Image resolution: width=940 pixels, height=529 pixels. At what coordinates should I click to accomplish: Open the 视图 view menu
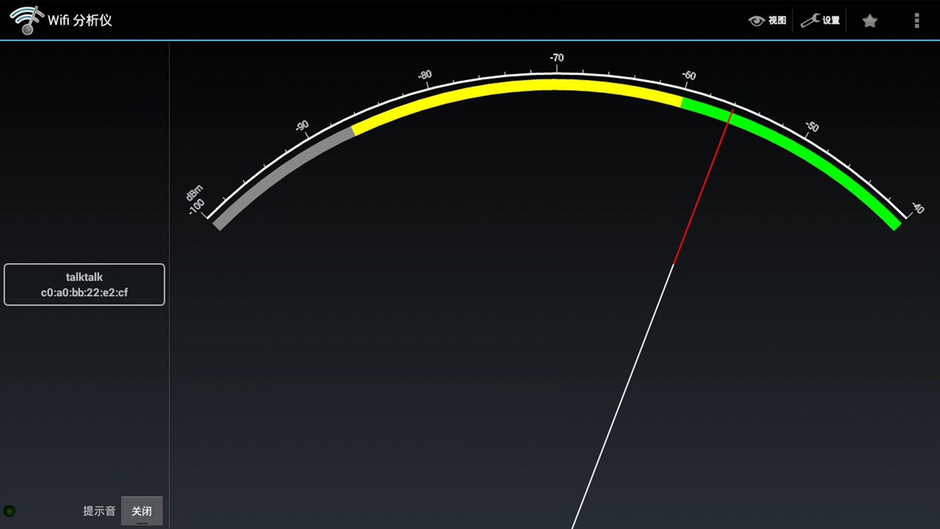pyautogui.click(x=767, y=21)
